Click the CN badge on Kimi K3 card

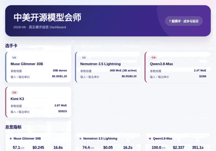14,92
